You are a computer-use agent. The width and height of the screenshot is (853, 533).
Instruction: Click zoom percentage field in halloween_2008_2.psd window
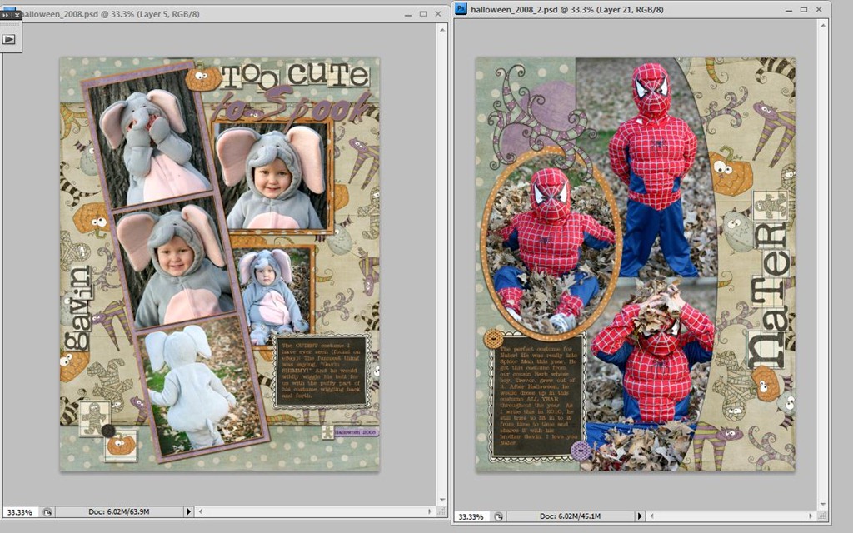pos(471,516)
